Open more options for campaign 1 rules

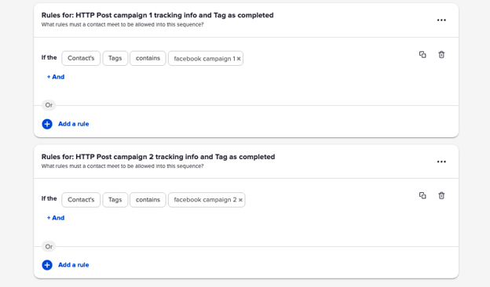click(441, 20)
